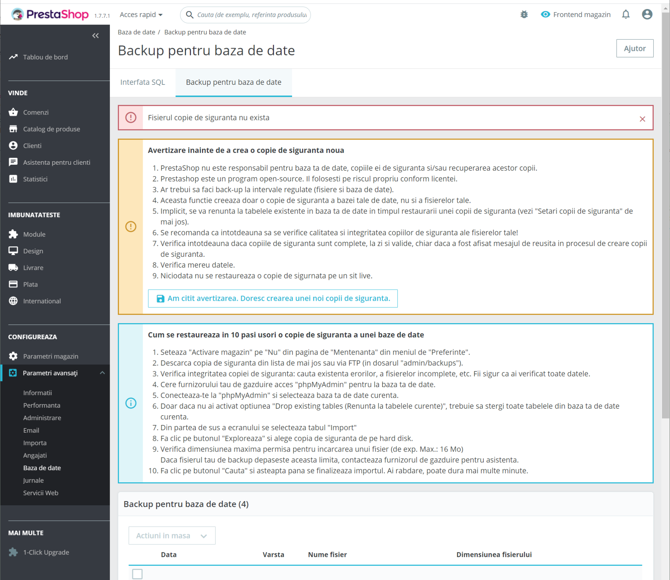Open the user profile avatar menu
The height and width of the screenshot is (580, 670).
pyautogui.click(x=647, y=14)
